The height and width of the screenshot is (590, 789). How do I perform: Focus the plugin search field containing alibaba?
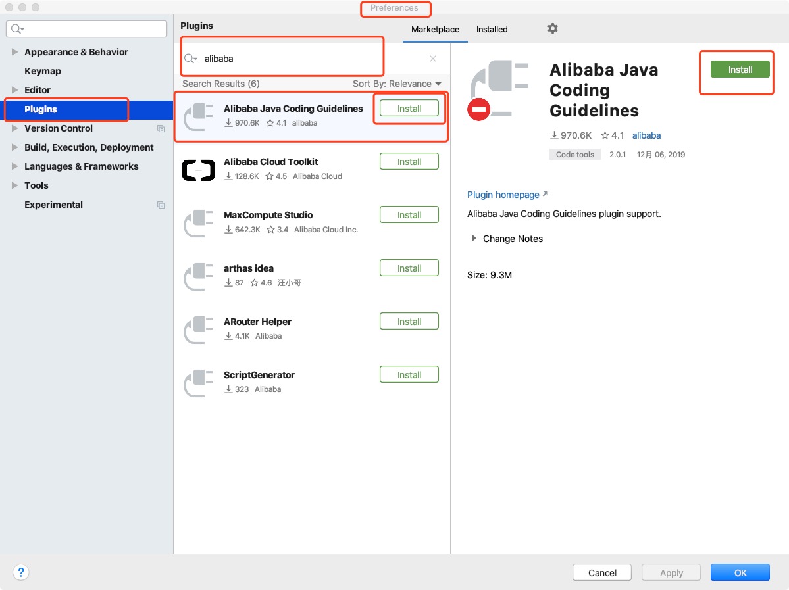(312, 59)
